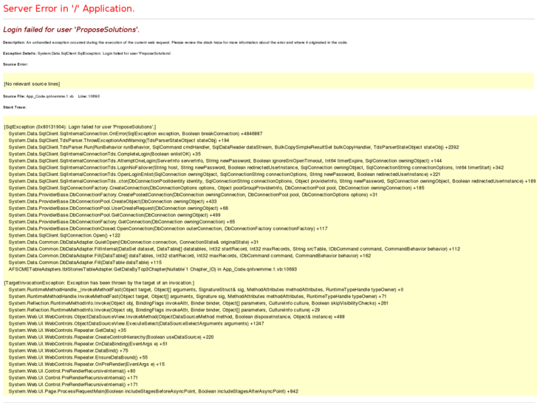Click the 'ObjectDataSourceView.InvokeMethod' stack line
Screen dimensions: 537x403
click(177, 317)
